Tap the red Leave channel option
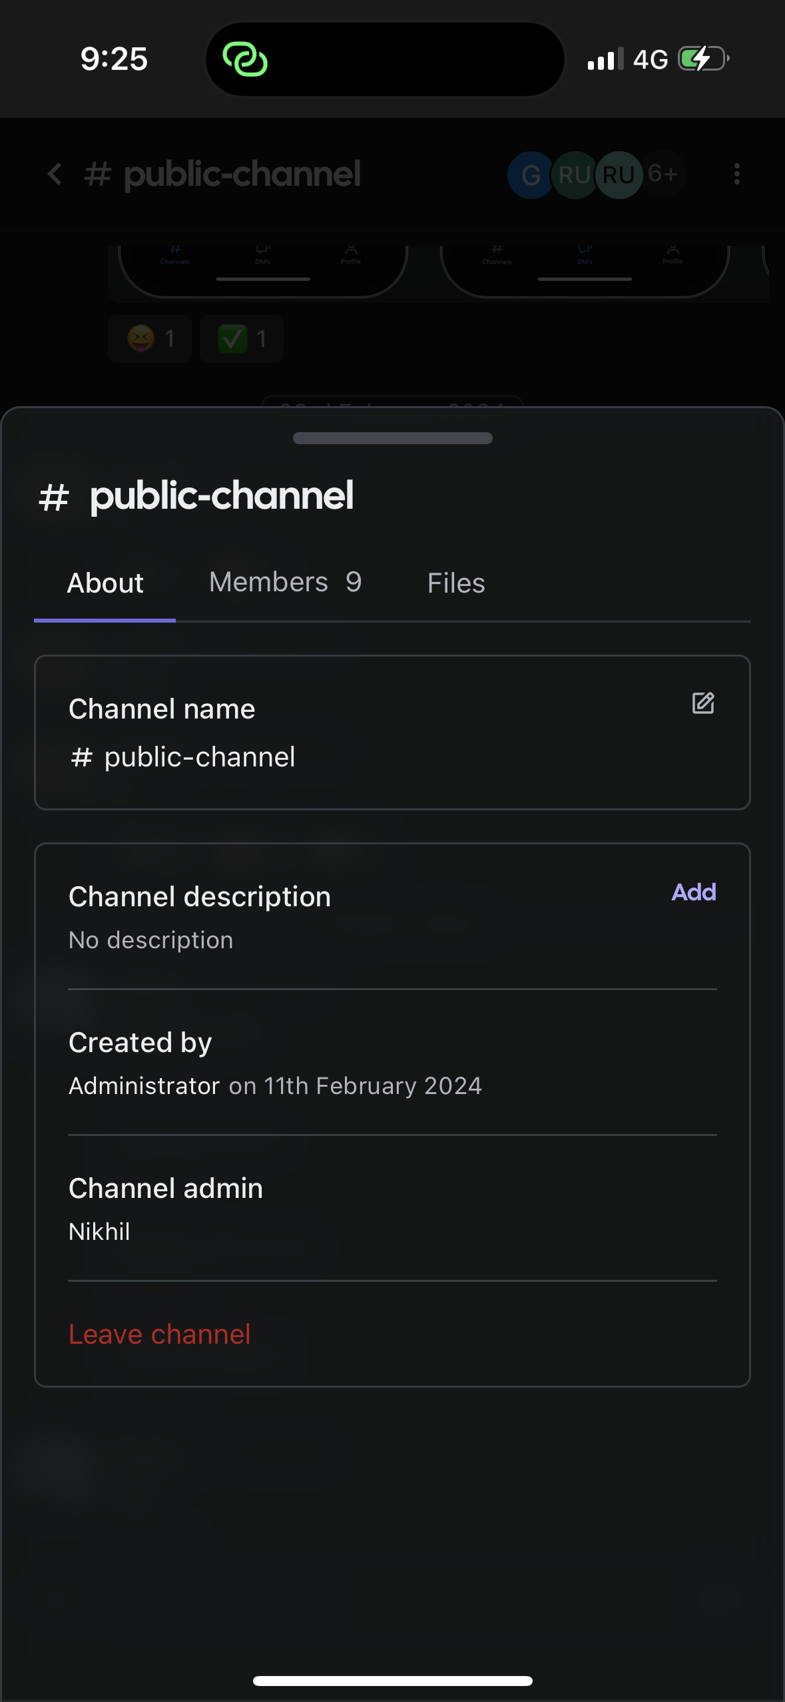 (160, 1334)
